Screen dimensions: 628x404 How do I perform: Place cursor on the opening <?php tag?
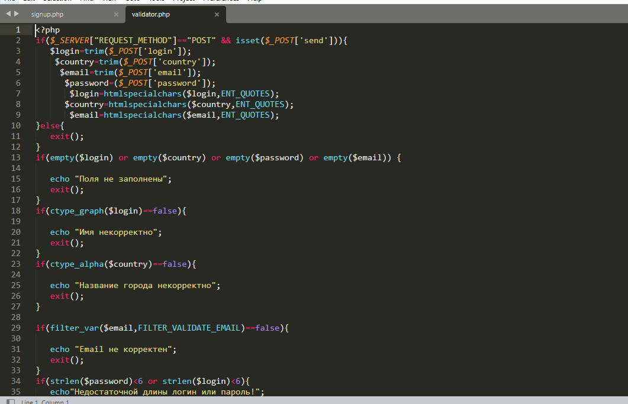[x=48, y=30]
